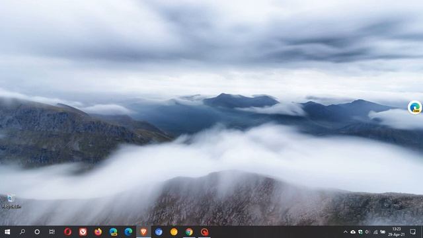Screen dimensions: 423x238
Task: Open the clock and date flyout
Action: 397,232
